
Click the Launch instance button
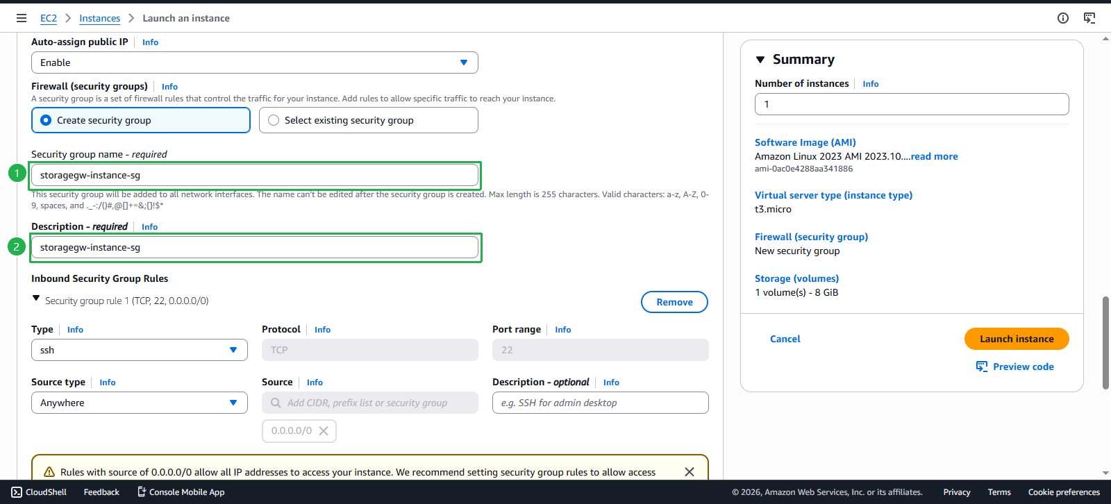click(x=1017, y=339)
